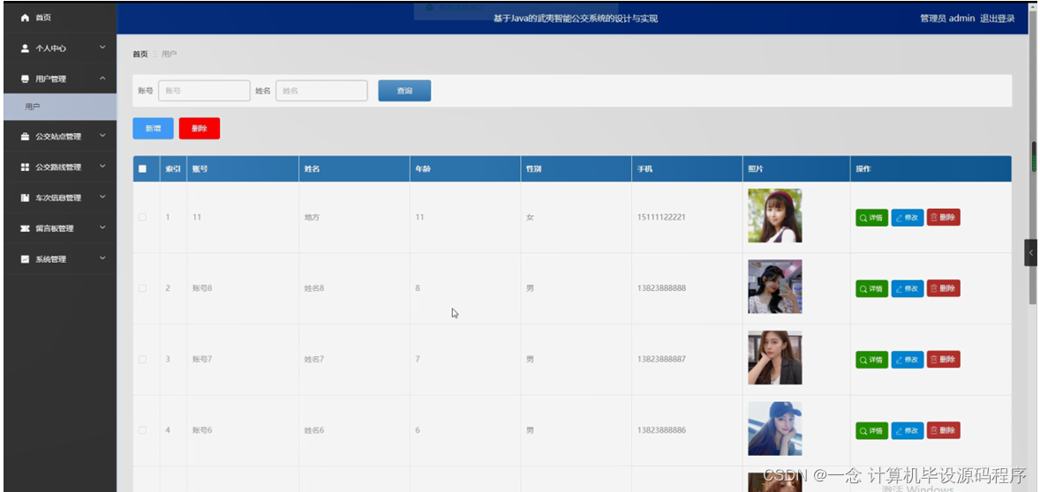Click 修改 for user 姓名7
Image resolution: width=1040 pixels, height=492 pixels.
pyautogui.click(x=908, y=360)
